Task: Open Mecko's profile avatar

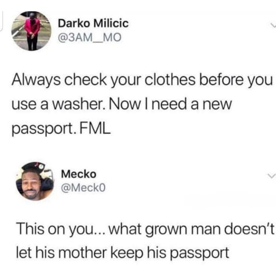Action: (35, 181)
